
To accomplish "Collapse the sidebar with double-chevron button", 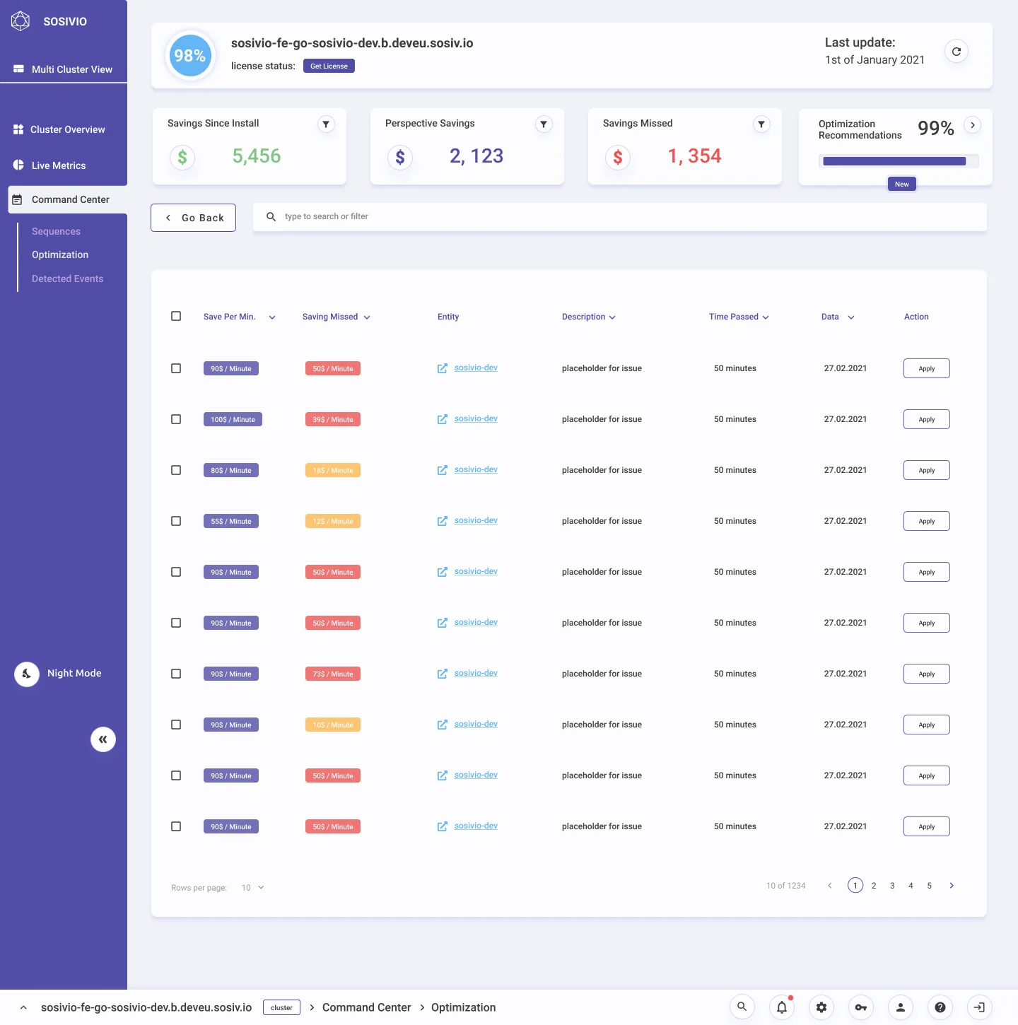I will point(103,739).
